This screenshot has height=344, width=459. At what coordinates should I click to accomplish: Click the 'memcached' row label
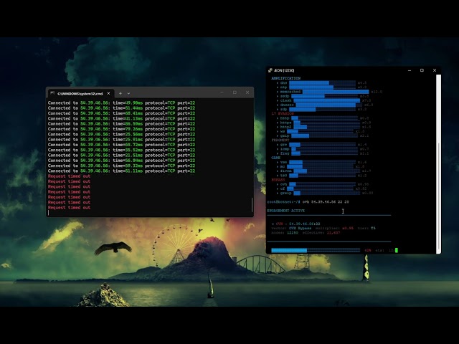tap(290, 92)
